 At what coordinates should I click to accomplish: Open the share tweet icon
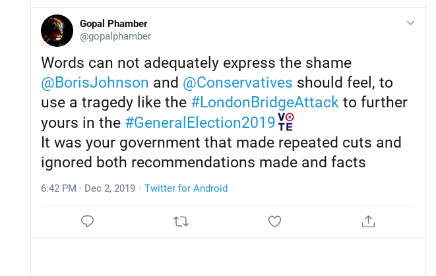click(369, 221)
